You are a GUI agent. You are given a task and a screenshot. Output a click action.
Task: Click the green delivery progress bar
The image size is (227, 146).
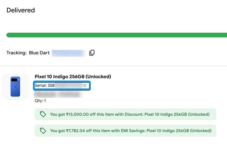tap(117, 35)
